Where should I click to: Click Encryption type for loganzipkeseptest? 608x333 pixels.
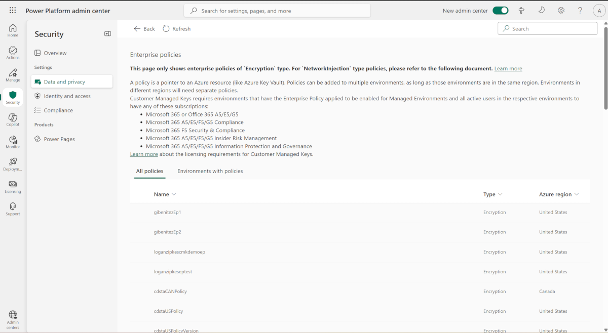(x=495, y=272)
